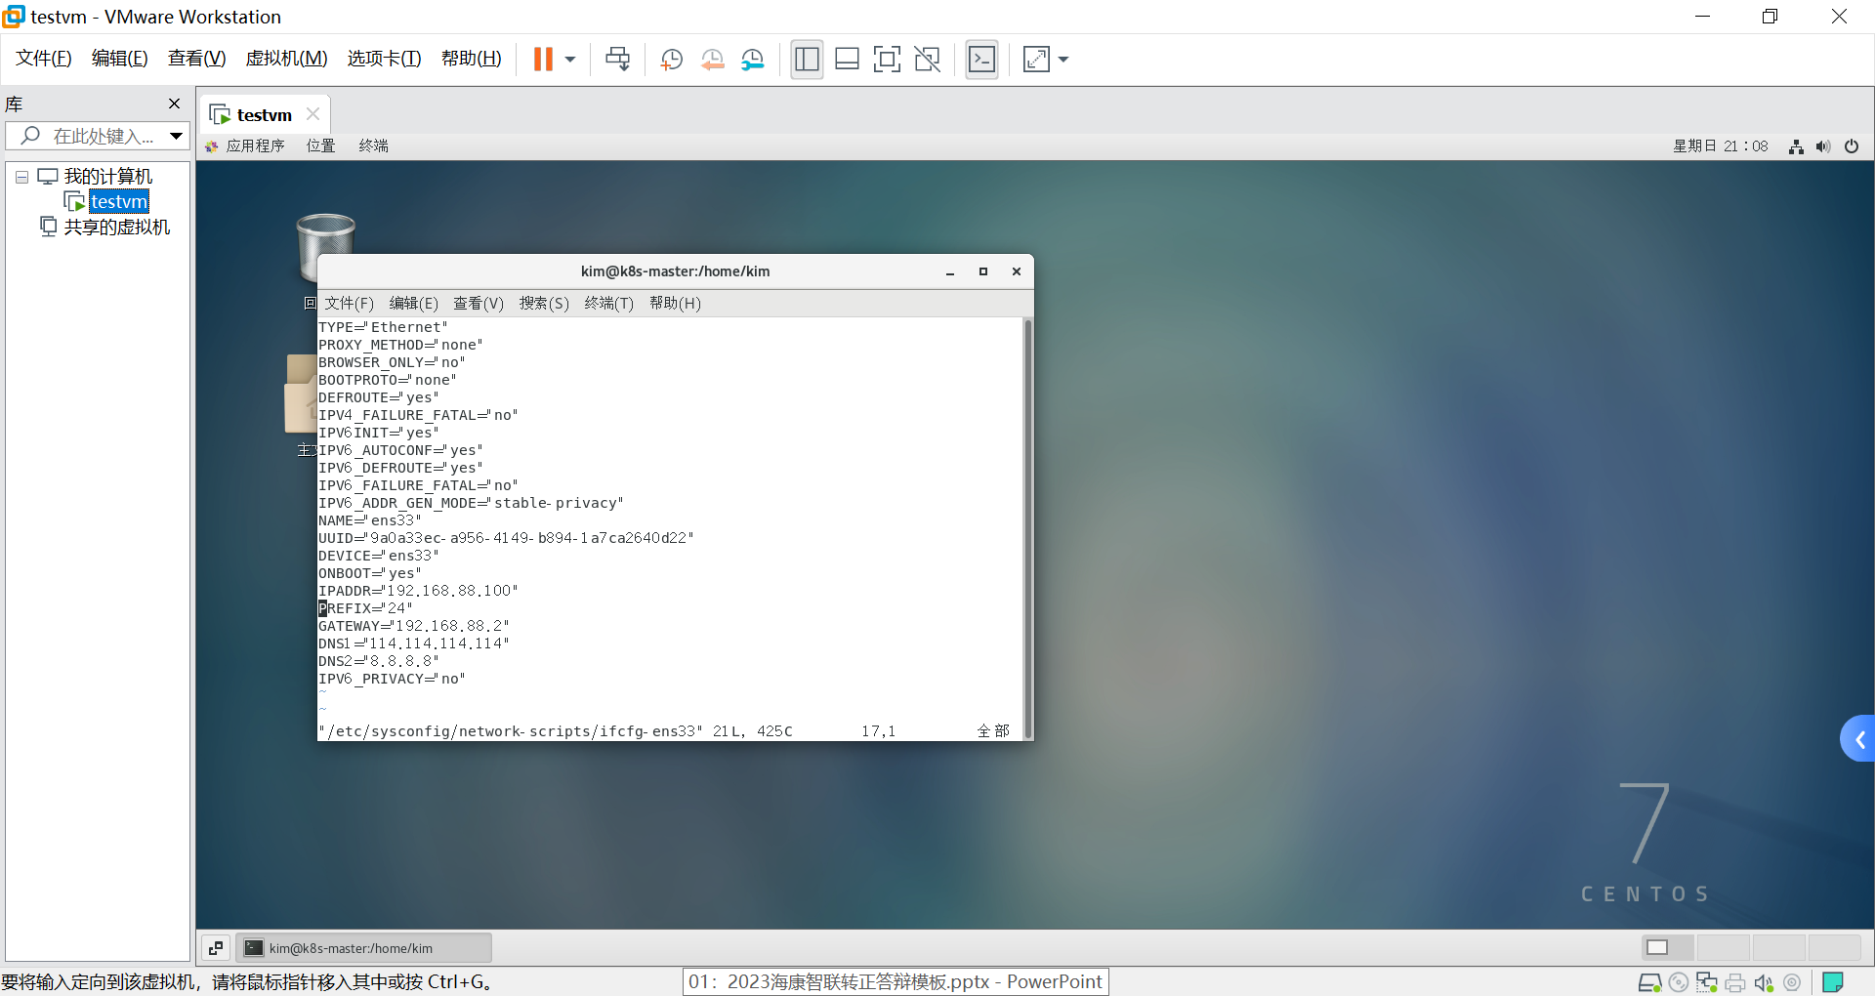Viewport: 1875px width, 996px height.
Task: Click the printer status icon
Action: (1735, 982)
